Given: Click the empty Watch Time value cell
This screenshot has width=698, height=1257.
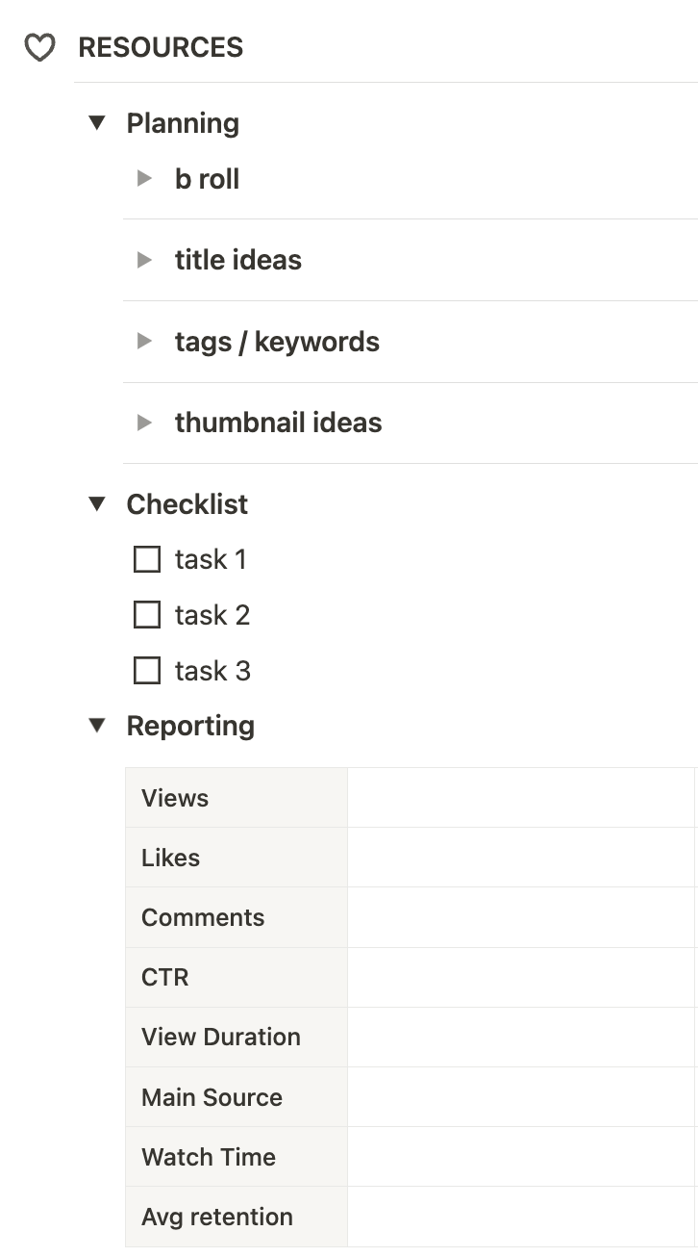Looking at the screenshot, I should (521, 1157).
